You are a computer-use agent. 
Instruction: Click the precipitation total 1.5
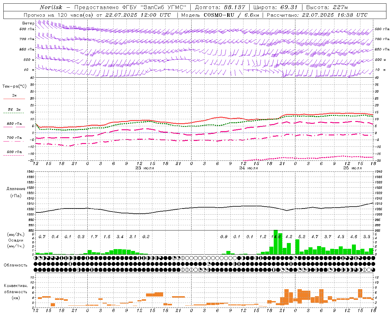point(107,237)
